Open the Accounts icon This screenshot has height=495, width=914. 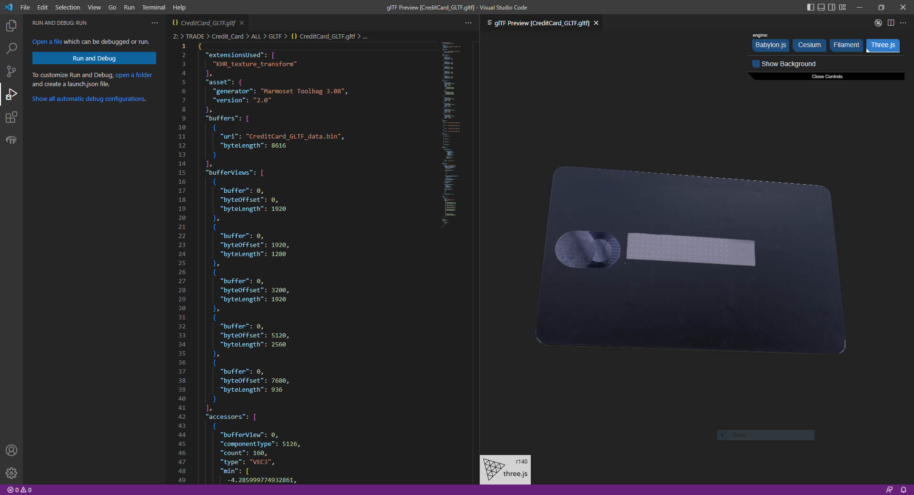11,450
